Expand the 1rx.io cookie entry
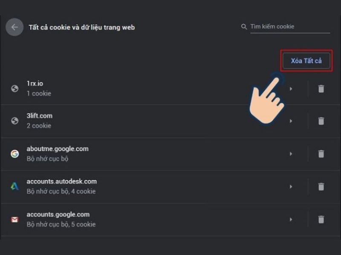341x255 pixels. click(292, 88)
